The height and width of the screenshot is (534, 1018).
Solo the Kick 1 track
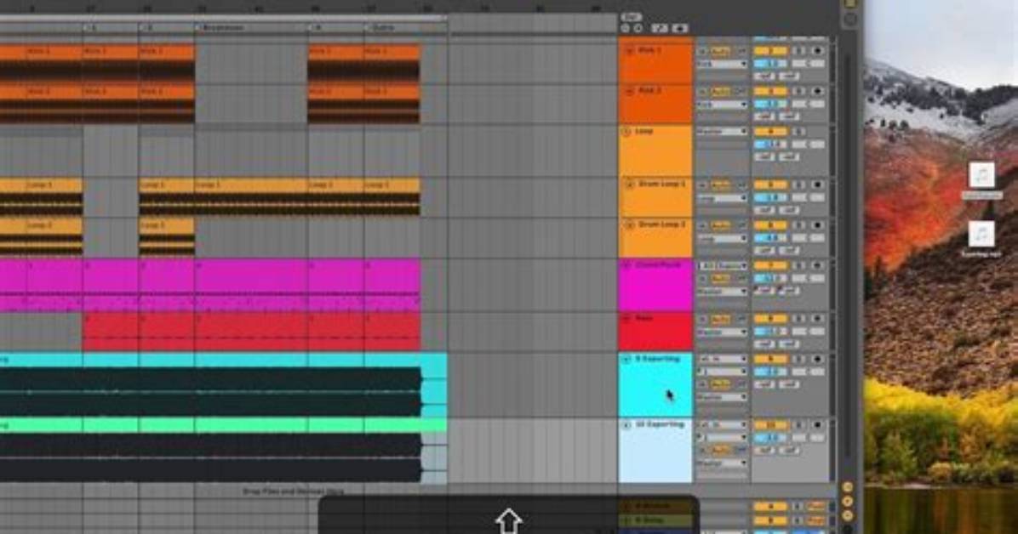pyautogui.click(x=799, y=51)
